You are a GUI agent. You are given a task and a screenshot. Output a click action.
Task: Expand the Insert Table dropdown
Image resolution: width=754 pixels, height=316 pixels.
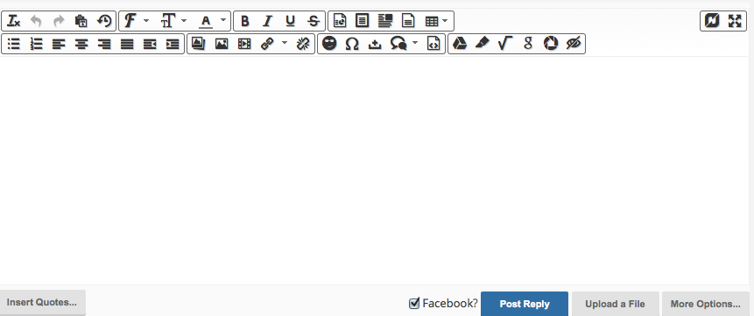point(436,21)
